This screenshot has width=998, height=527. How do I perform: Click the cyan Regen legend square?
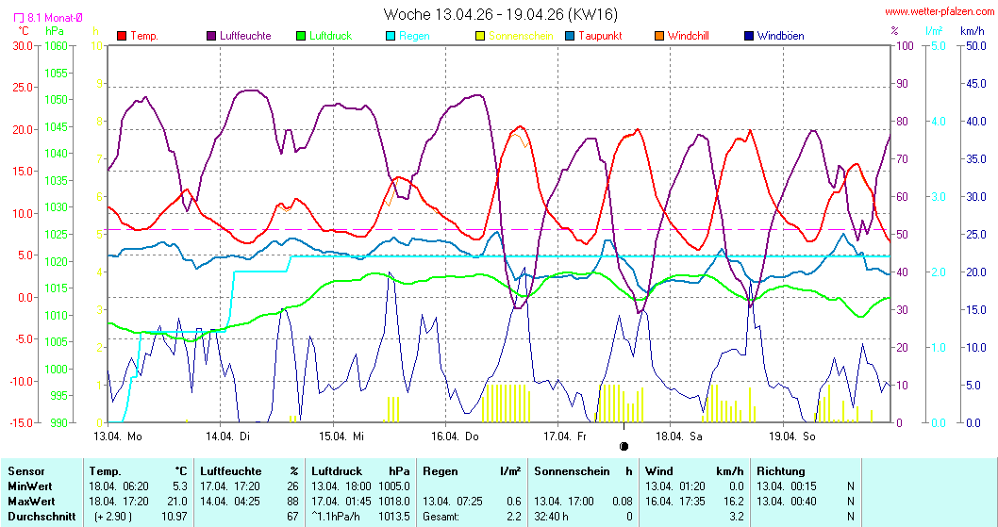391,36
